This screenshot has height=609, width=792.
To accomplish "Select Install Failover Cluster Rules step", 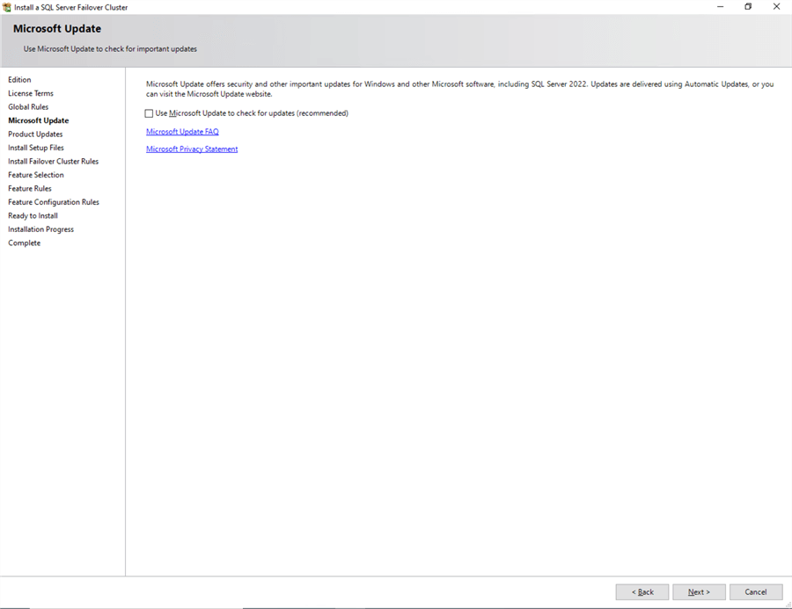I will [x=54, y=162].
